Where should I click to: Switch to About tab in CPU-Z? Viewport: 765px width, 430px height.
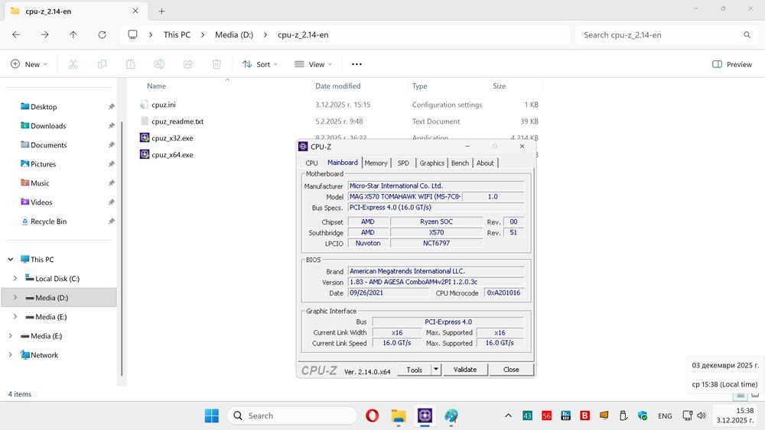click(x=485, y=163)
